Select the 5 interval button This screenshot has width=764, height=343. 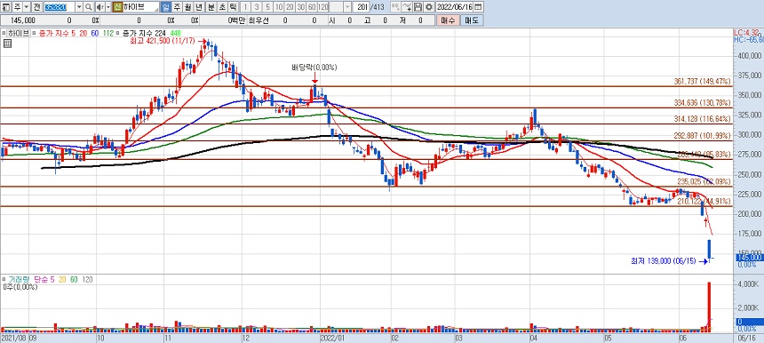pyautogui.click(x=267, y=7)
